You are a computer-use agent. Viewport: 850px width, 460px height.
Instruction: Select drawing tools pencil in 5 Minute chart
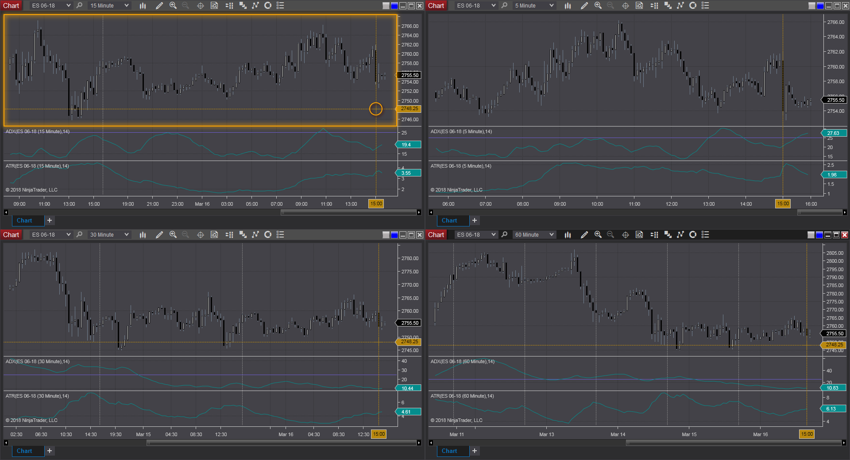pos(584,6)
